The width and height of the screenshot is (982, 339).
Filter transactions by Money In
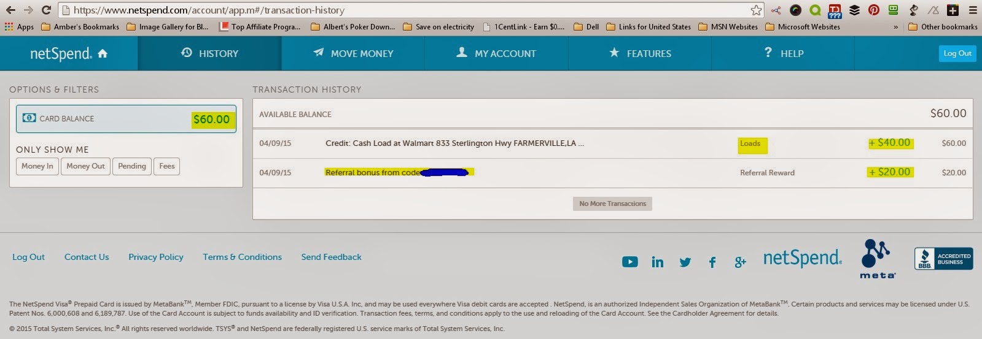(x=37, y=166)
